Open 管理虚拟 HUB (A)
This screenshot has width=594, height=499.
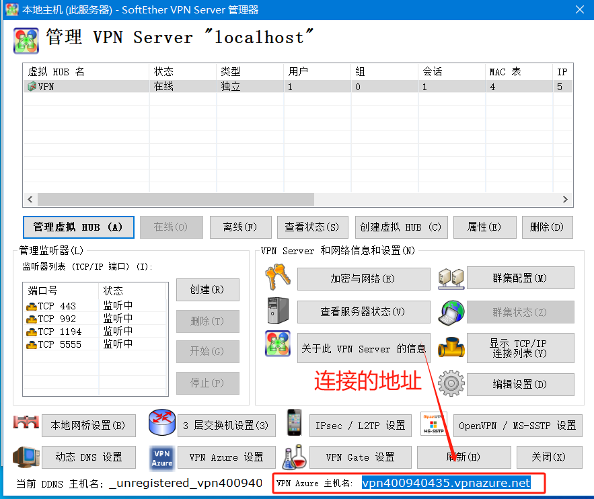coord(79,227)
